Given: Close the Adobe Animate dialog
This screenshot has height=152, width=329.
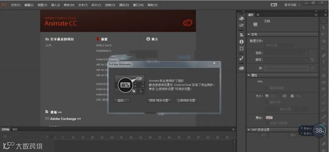Looking at the screenshot, I should pos(214,63).
